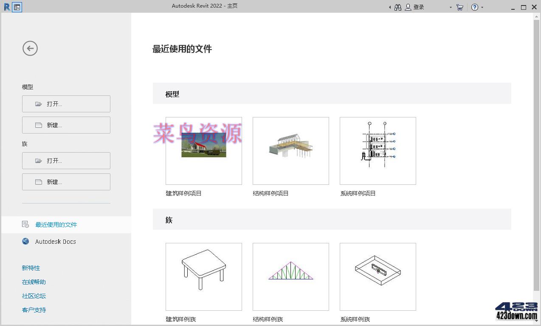Viewport: 541px width, 326px height.
Task: Click the circular back arrow in the sidebar
Action: pyautogui.click(x=30, y=48)
